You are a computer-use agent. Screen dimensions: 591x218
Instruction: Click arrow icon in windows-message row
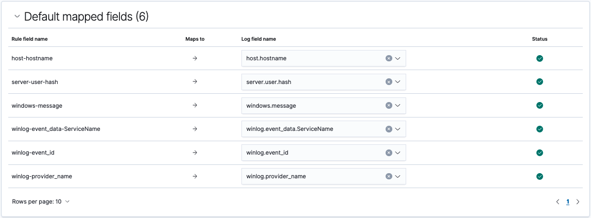195,106
